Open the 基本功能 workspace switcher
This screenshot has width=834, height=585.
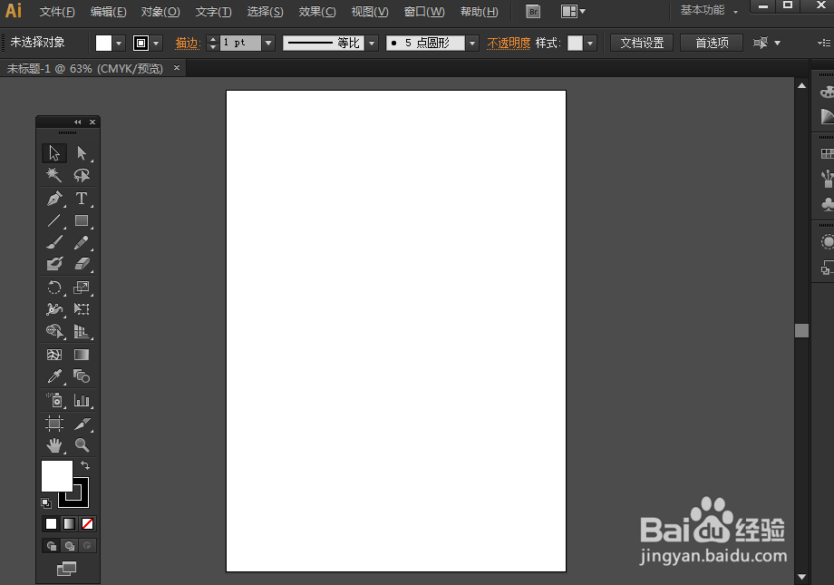(x=710, y=11)
